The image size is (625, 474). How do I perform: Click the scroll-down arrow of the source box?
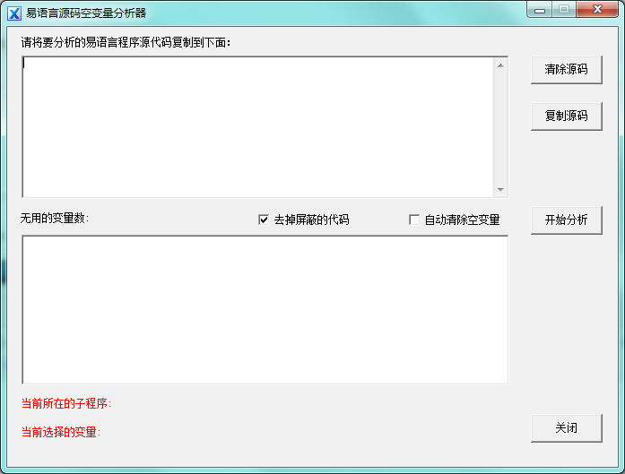[500, 190]
